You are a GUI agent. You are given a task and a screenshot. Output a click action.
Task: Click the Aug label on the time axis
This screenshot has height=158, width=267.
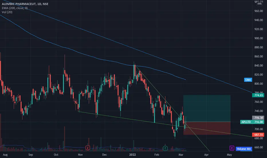point(5,155)
